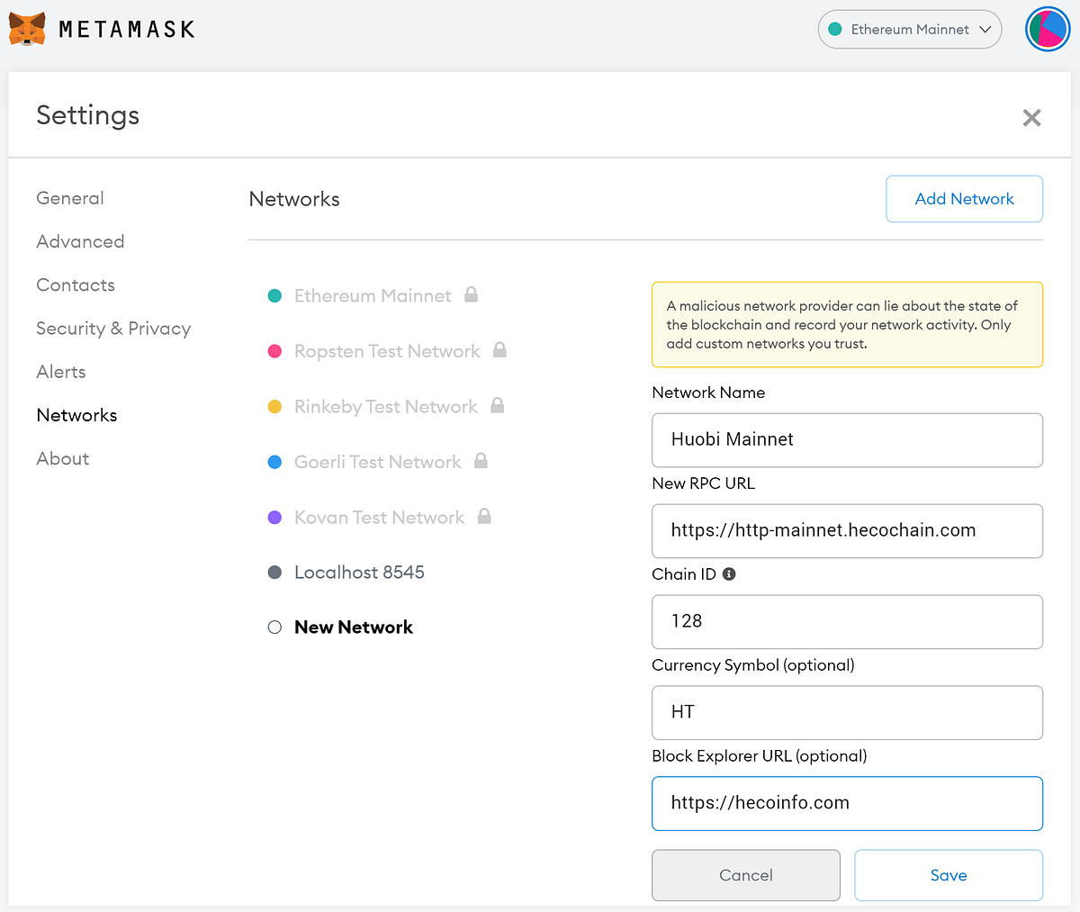Click the lock icon beside Rinkeby Test Network
Screen dimensions: 1080x912
[497, 405]
